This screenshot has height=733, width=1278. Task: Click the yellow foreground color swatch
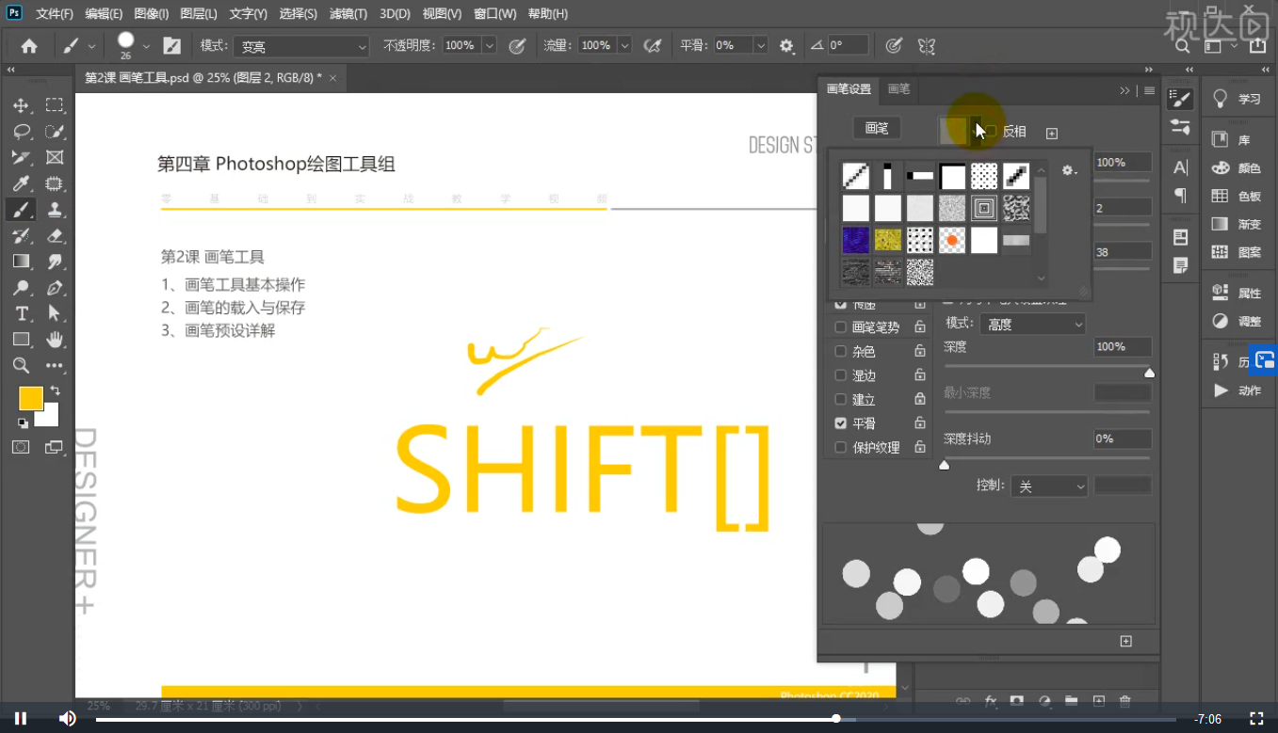pyautogui.click(x=30, y=398)
